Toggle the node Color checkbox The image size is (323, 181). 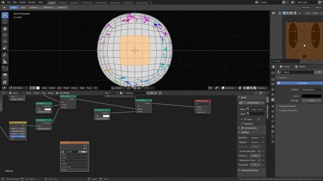coord(245,119)
